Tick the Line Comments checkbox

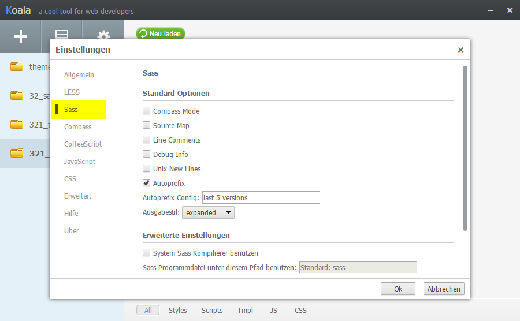coord(147,140)
